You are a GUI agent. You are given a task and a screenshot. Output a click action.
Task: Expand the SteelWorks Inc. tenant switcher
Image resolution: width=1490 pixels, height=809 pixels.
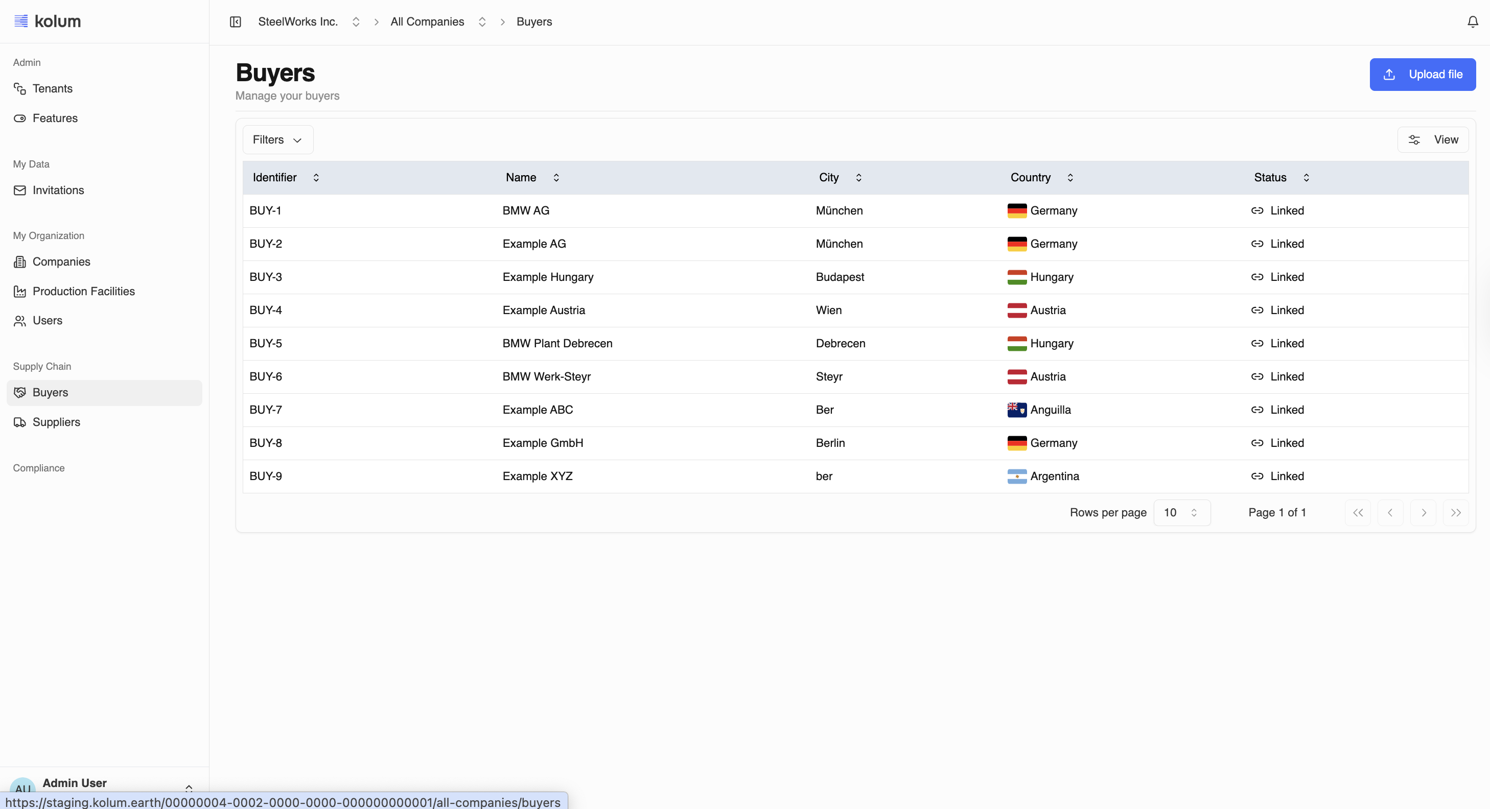356,22
